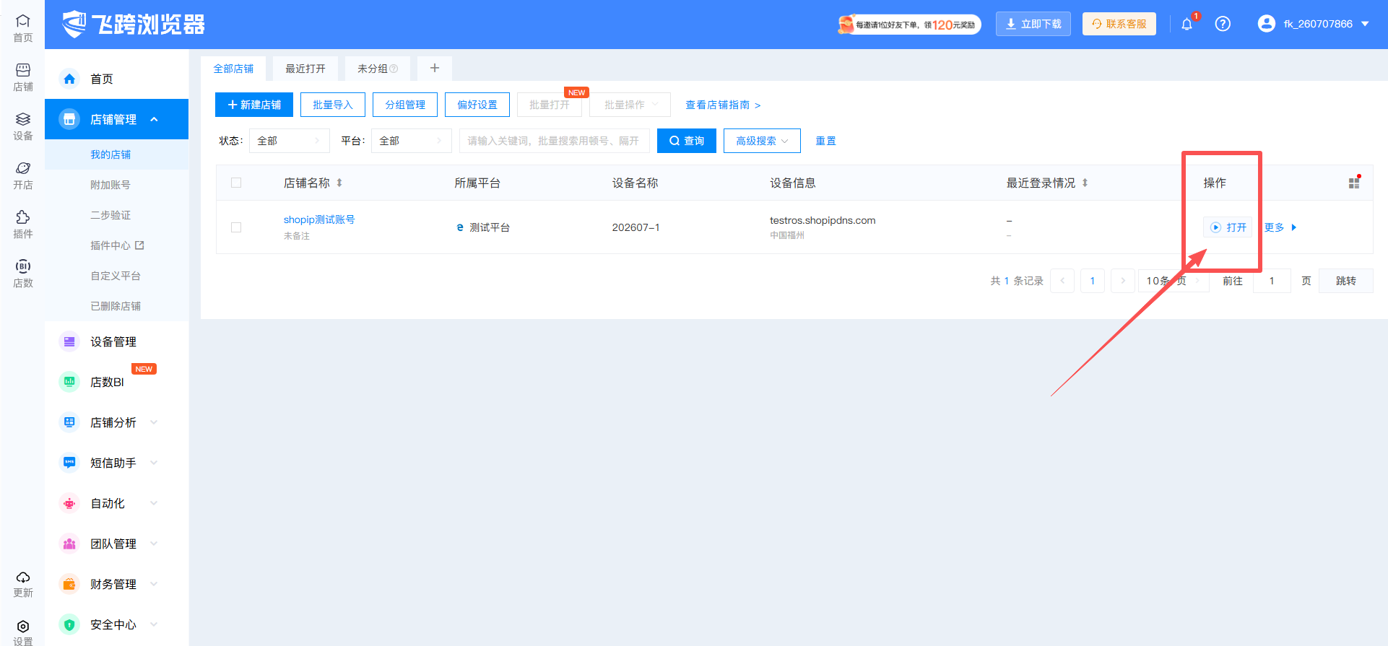The height and width of the screenshot is (646, 1388).
Task: Check the shopip测试账号 row checkbox
Action: click(236, 227)
